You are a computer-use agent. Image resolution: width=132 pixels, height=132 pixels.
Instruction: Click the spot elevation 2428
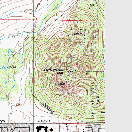[x=13, y=67]
